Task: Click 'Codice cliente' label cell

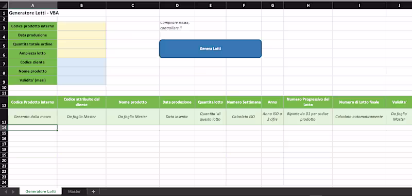Action: click(x=32, y=62)
